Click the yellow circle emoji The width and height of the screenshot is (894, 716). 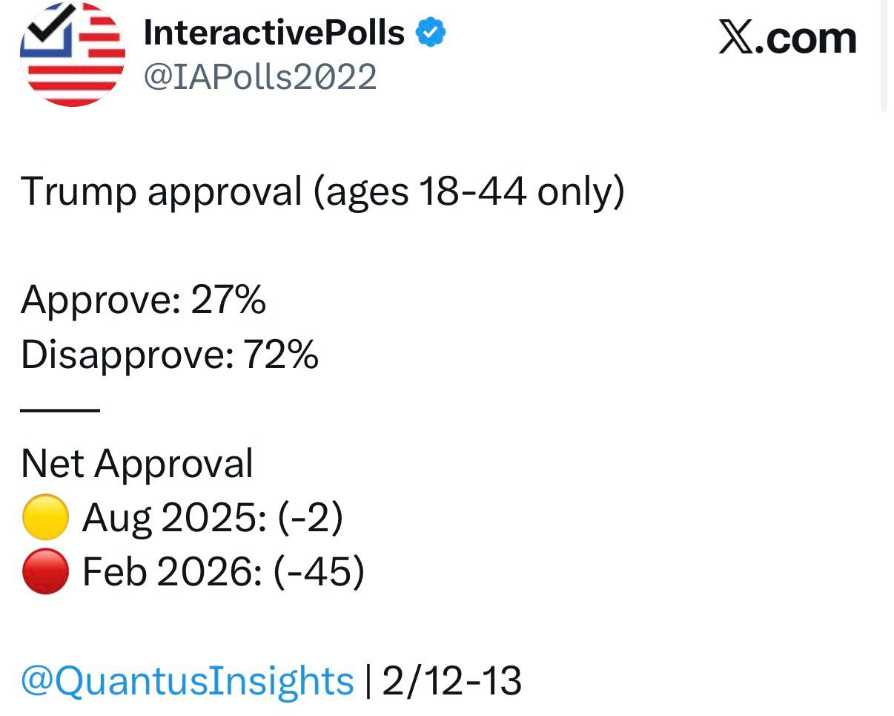pyautogui.click(x=45, y=517)
